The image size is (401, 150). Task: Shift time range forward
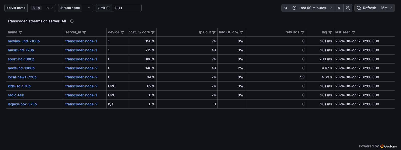339,8
